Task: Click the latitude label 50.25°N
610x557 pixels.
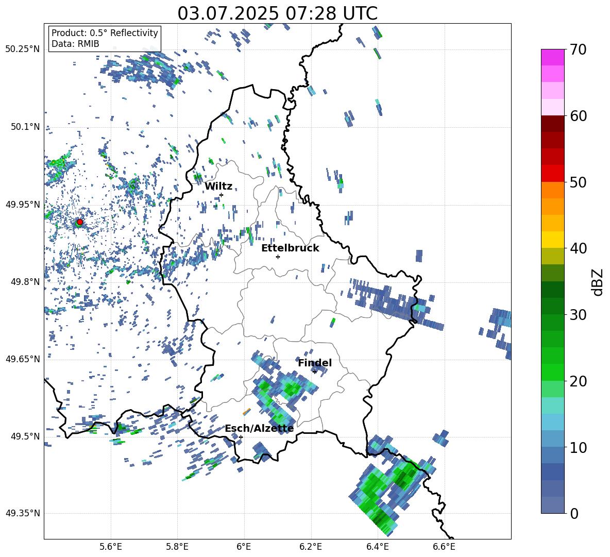Action: click(23, 49)
